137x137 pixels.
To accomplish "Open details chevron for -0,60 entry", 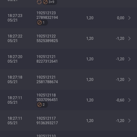I will click(x=129, y=100).
